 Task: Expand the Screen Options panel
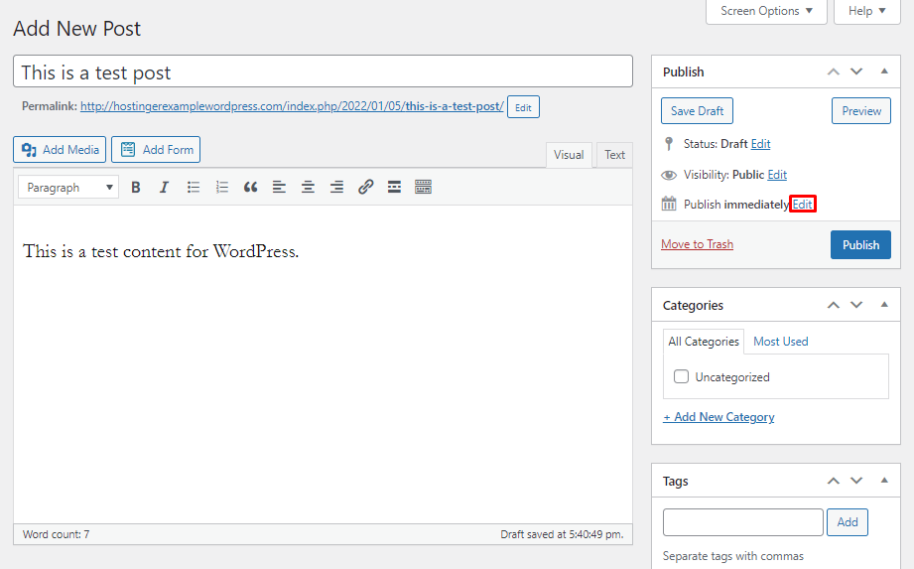[766, 11]
